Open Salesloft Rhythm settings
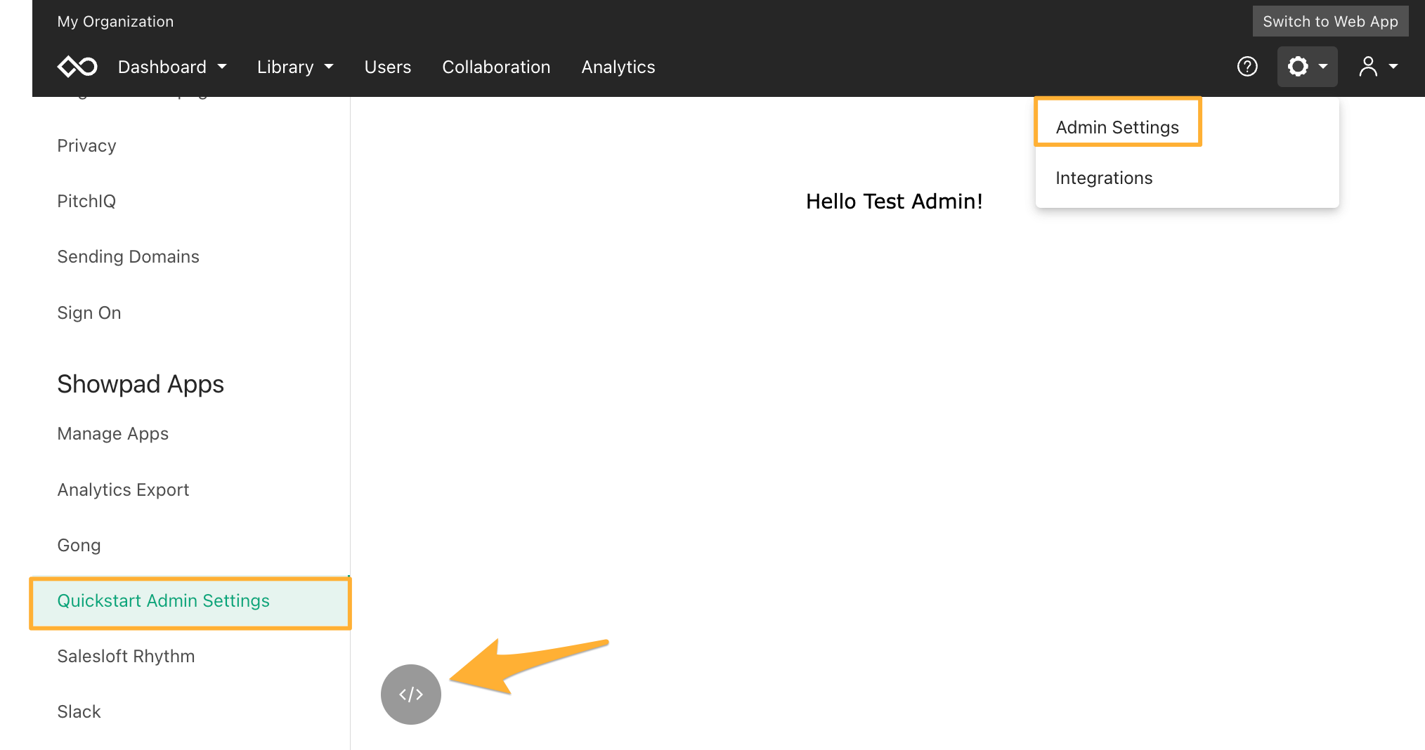Viewport: 1425px width, 750px height. [126, 656]
